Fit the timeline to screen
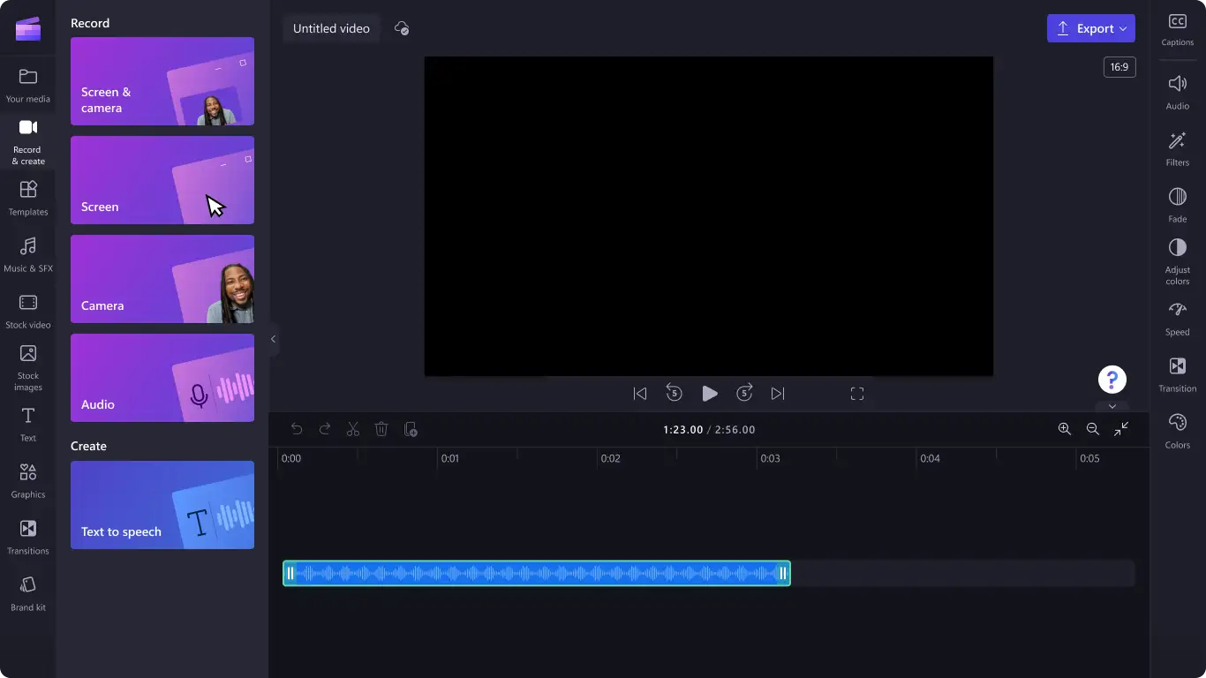 (x=1121, y=429)
